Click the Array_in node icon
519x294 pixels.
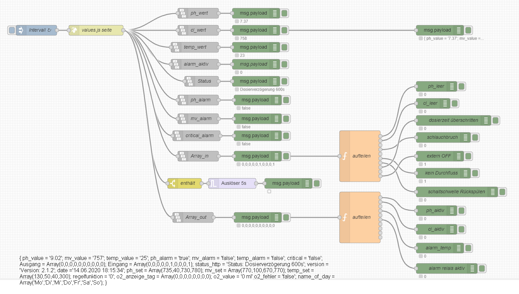coord(183,156)
